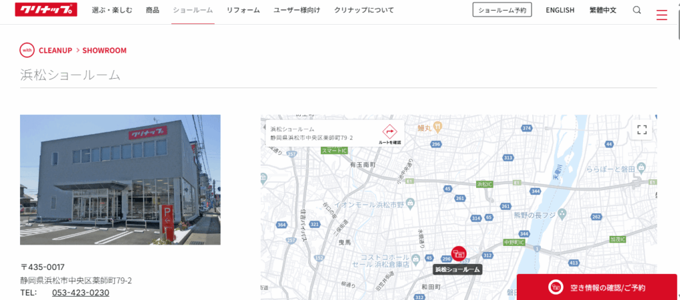680x300 pixels.
Task: Open the リフォーム menu
Action: [243, 10]
